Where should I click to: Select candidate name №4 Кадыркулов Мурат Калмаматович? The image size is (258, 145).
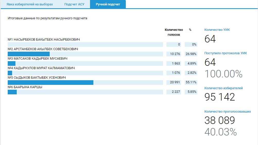click(41, 68)
